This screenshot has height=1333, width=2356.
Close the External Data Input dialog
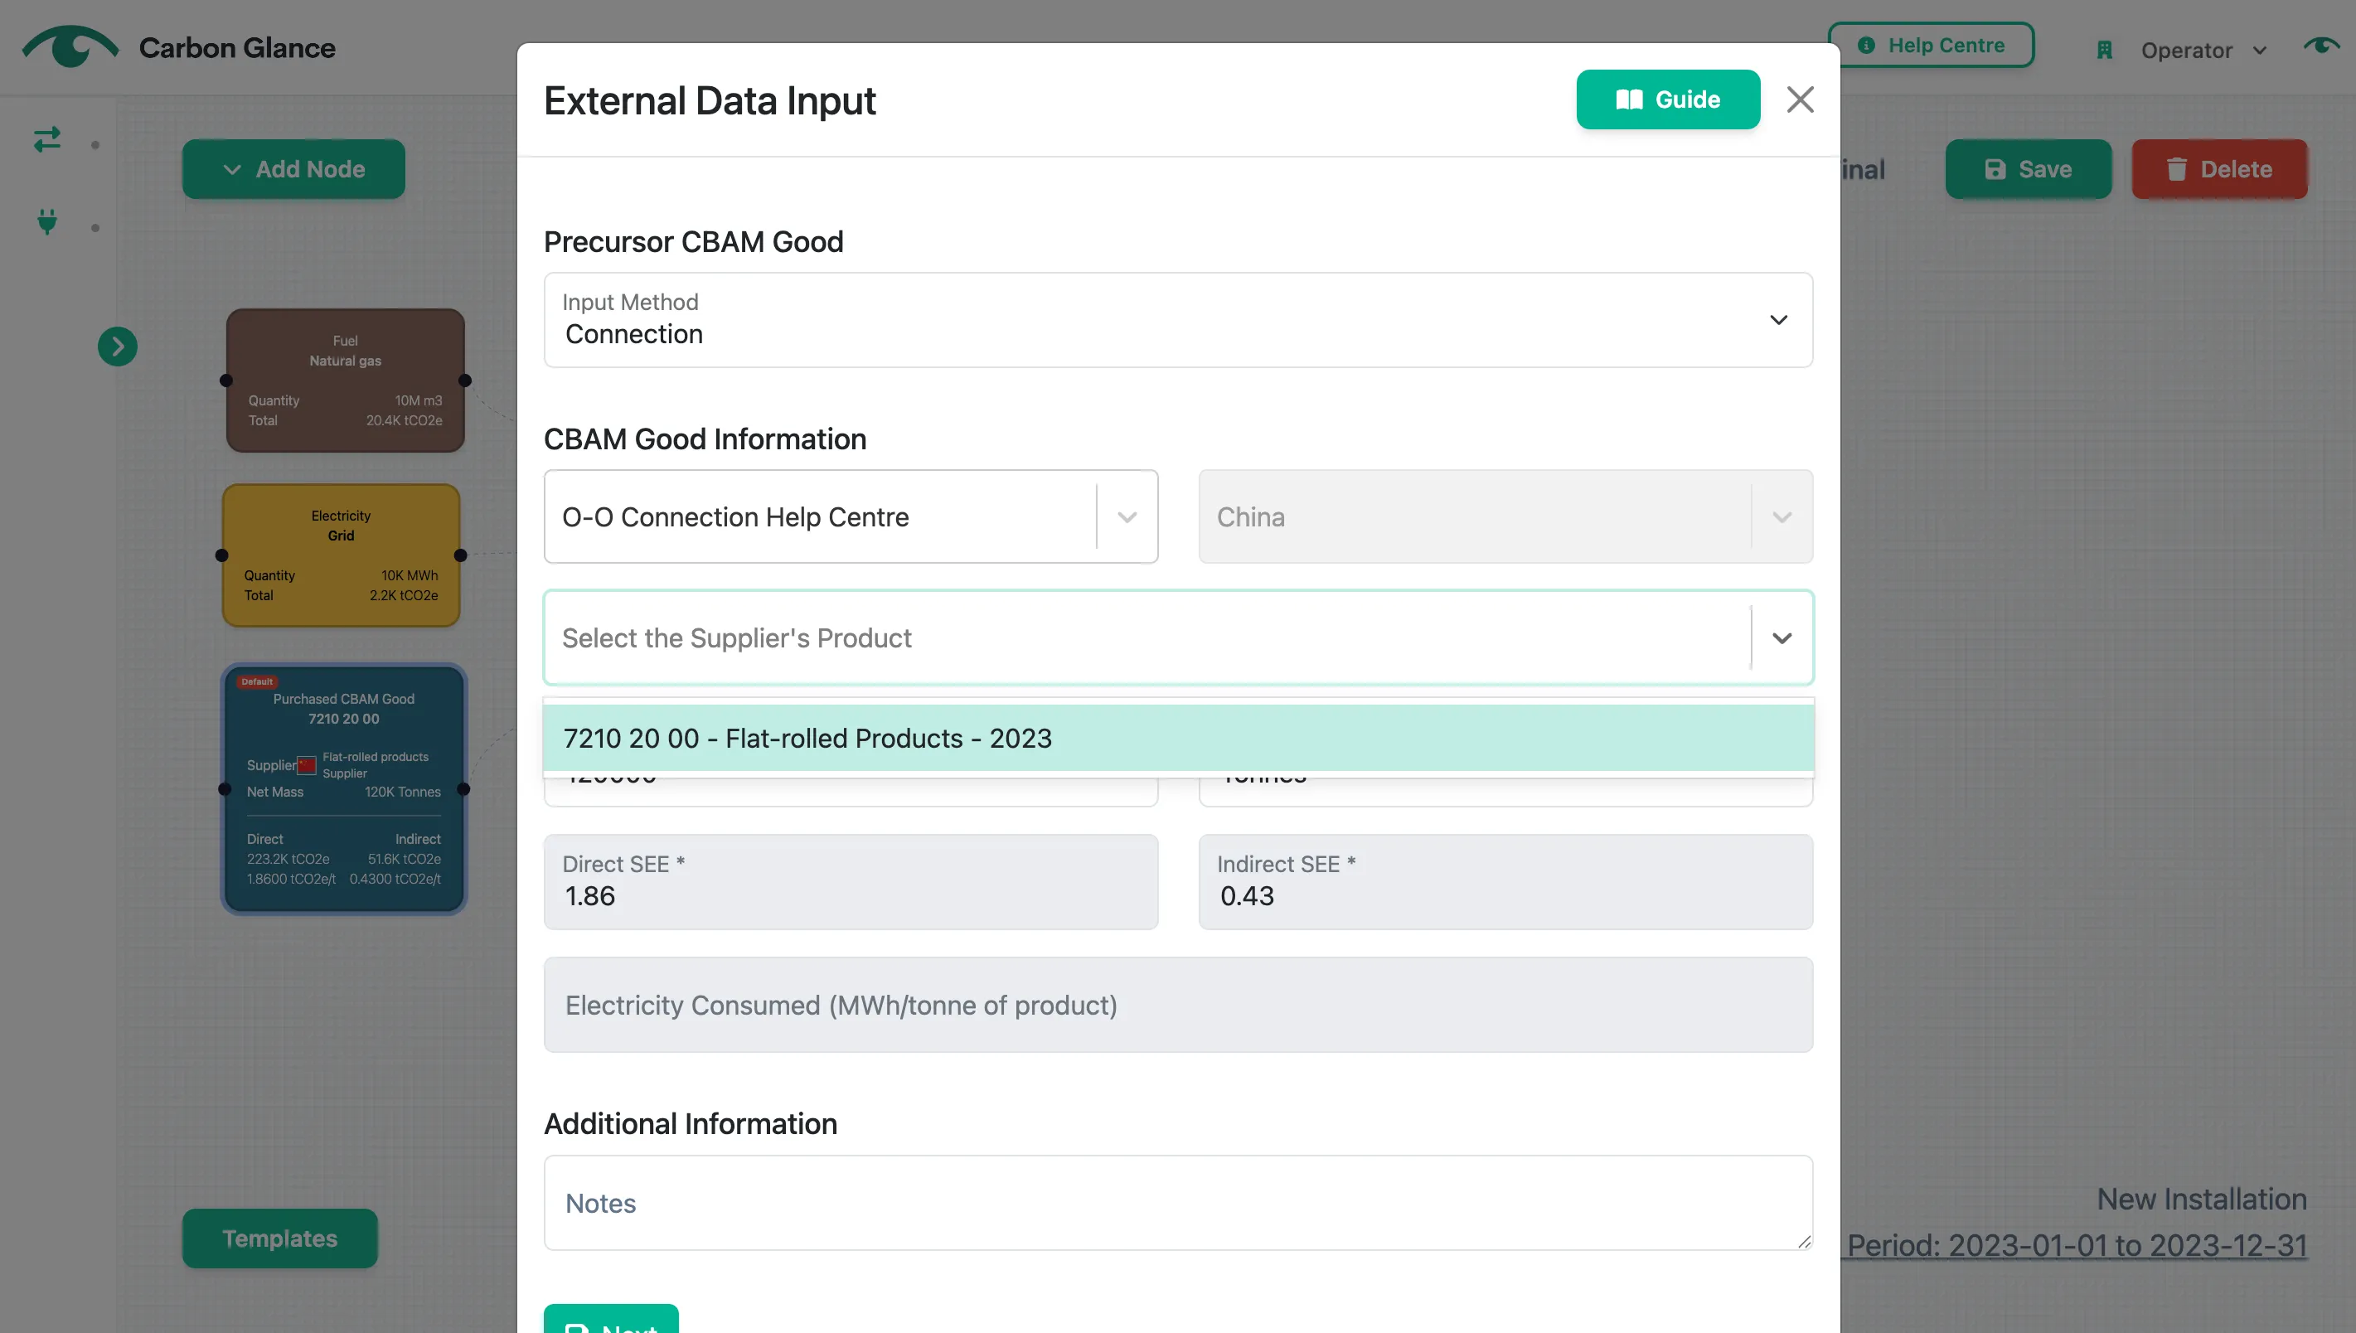click(x=1800, y=99)
